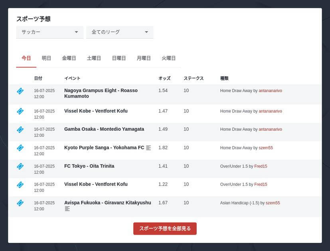
Task: Click odds value 1.54
Action: (x=163, y=90)
